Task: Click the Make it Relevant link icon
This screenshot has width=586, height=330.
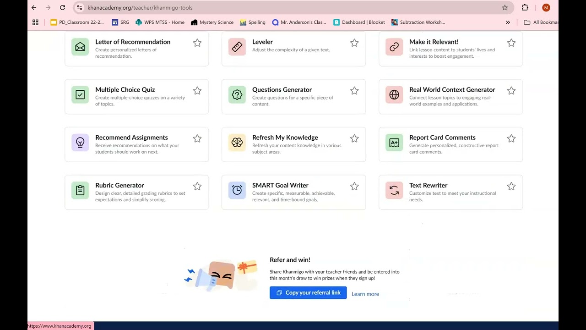Action: pos(394,47)
